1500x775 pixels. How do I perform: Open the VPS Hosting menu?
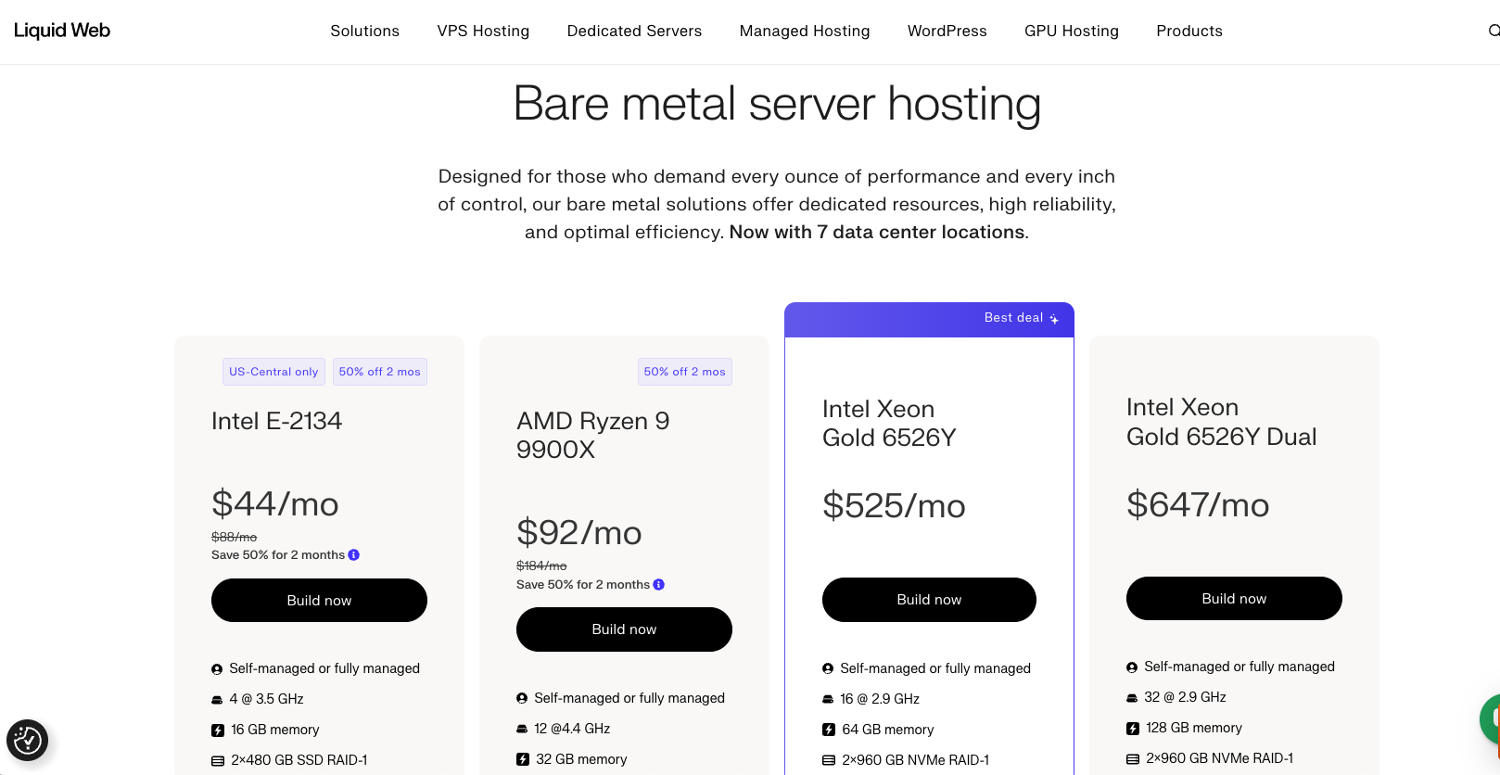point(484,31)
